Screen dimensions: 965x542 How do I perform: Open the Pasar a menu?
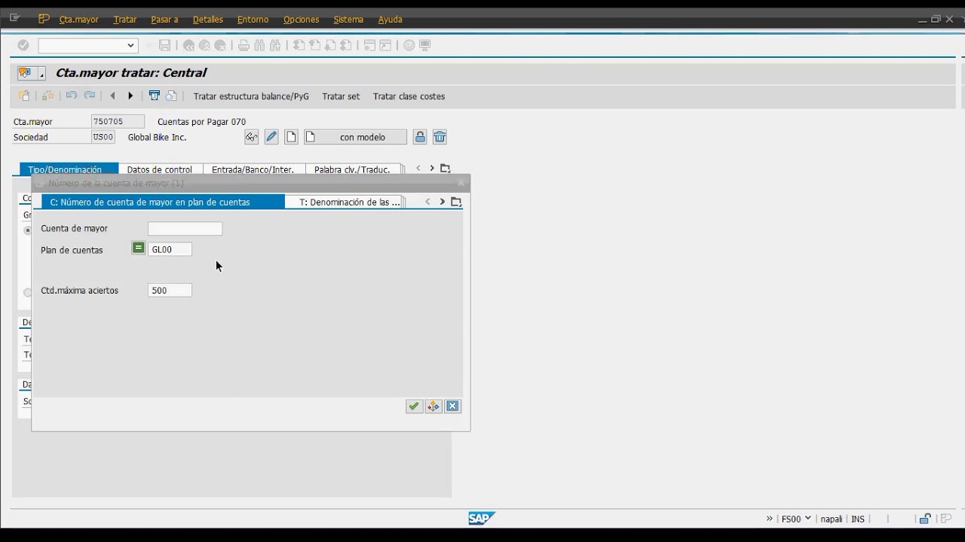(x=164, y=20)
